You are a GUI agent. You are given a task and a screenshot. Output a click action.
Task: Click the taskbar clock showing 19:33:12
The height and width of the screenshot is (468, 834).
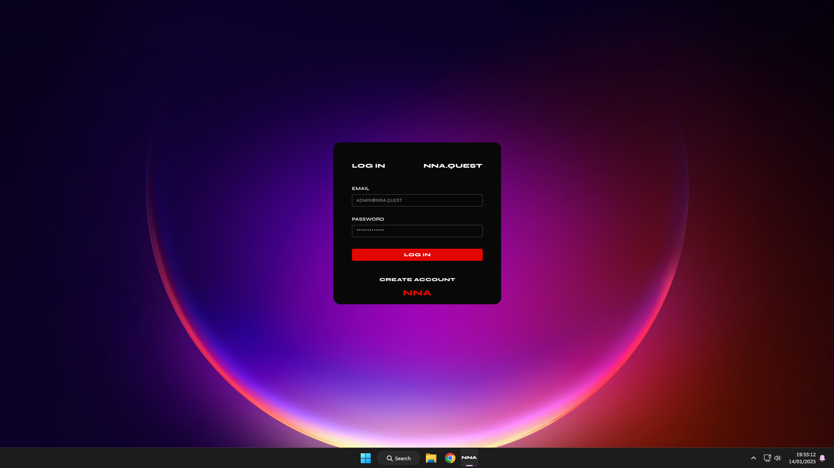tap(805, 455)
